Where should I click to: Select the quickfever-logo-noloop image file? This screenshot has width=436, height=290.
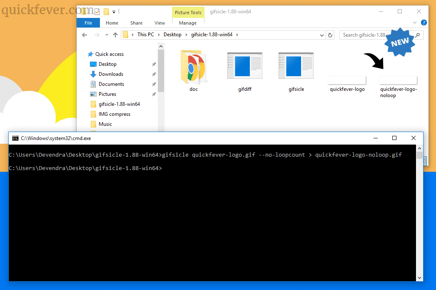pos(399,87)
